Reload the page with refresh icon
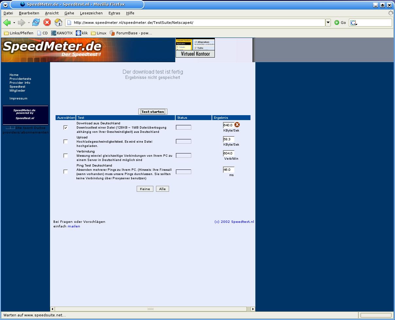The height and width of the screenshot is (320, 395). pyautogui.click(x=36, y=22)
